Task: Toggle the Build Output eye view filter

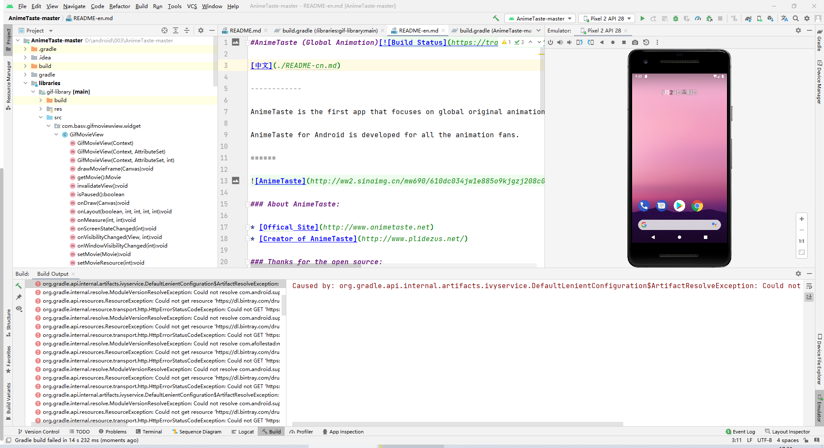Action: coord(19,309)
